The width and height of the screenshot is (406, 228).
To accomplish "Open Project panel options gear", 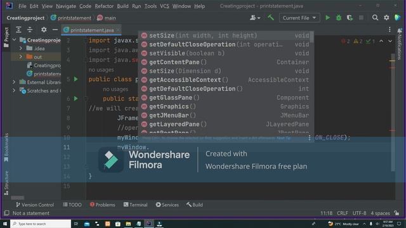I will coord(44,30).
